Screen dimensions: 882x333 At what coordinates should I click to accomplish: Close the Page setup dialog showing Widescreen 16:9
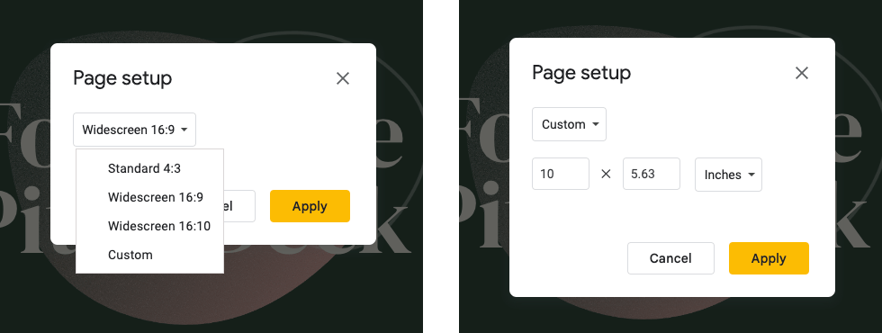coord(343,78)
